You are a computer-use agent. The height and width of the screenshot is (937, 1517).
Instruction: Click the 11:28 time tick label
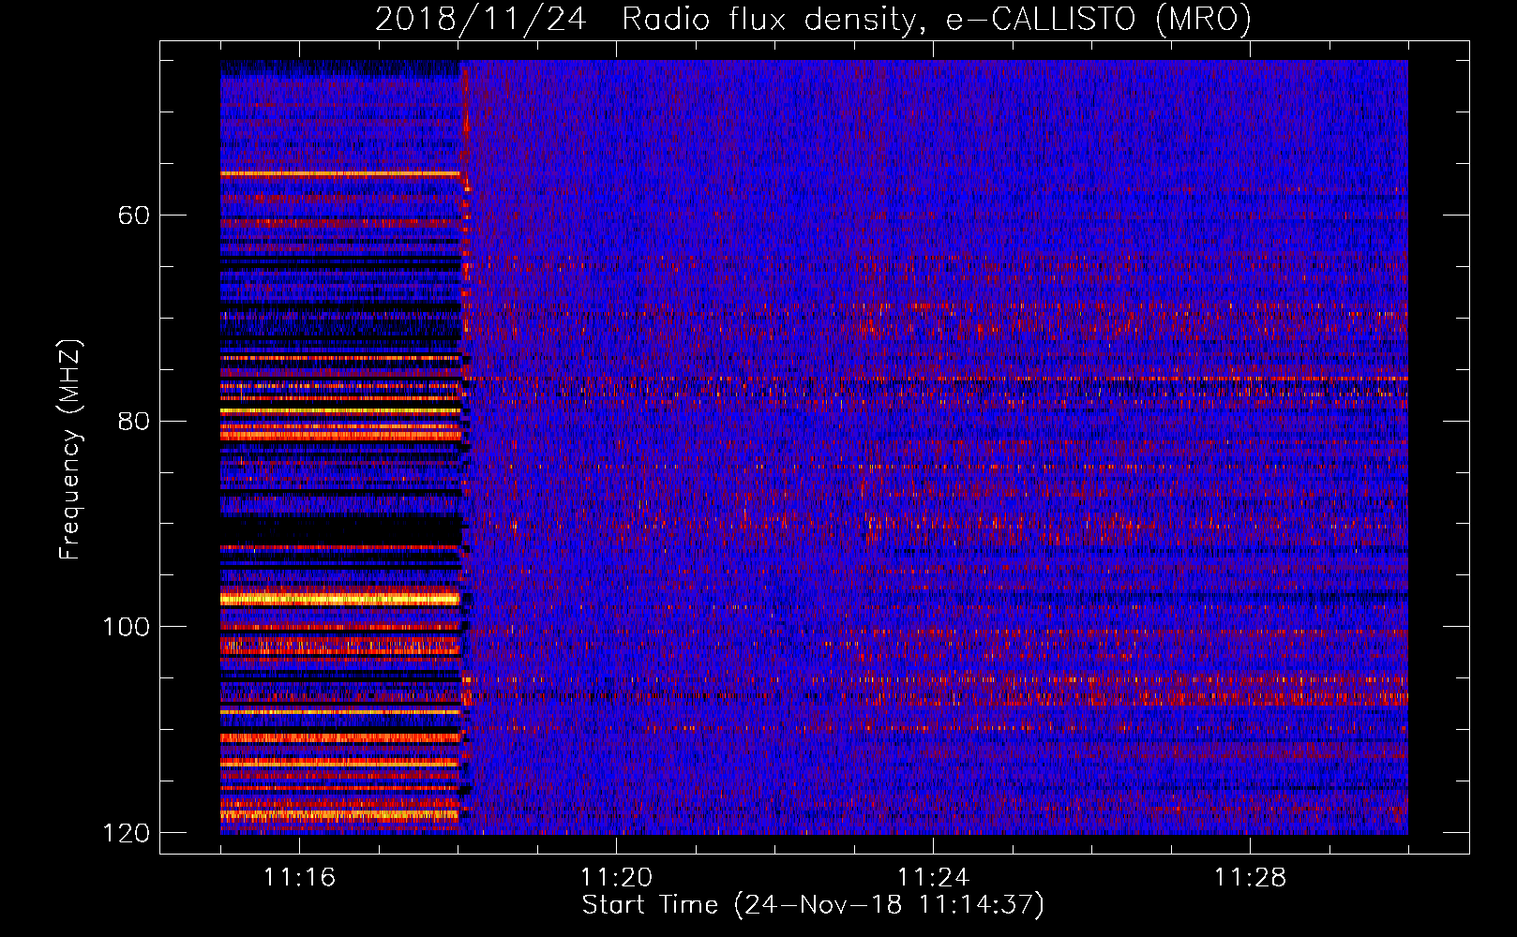pos(1250,877)
